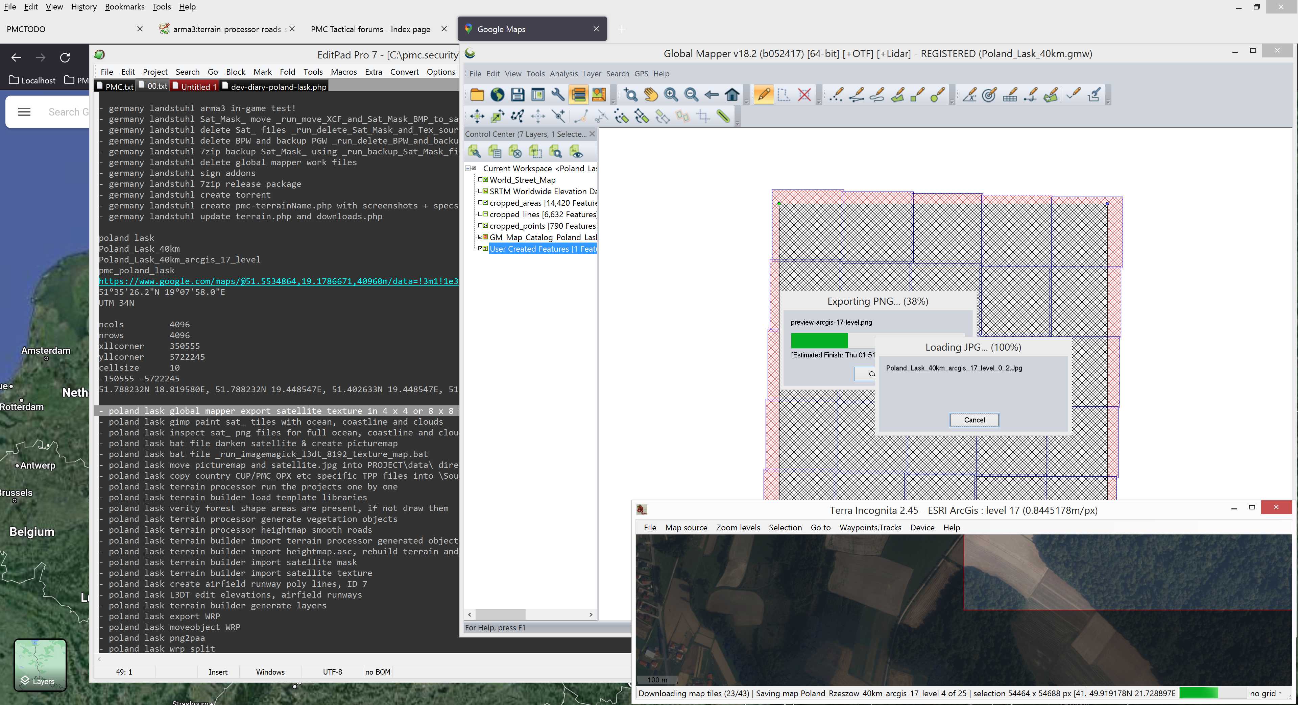Open EditPad Pro Macros menu

click(344, 72)
